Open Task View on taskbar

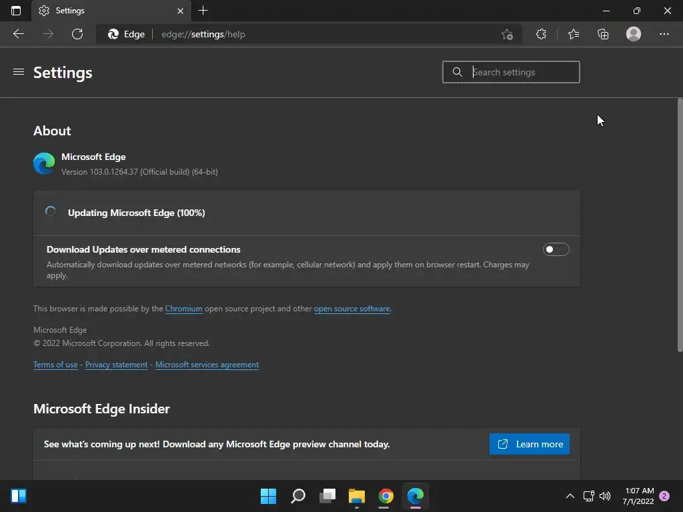click(327, 496)
